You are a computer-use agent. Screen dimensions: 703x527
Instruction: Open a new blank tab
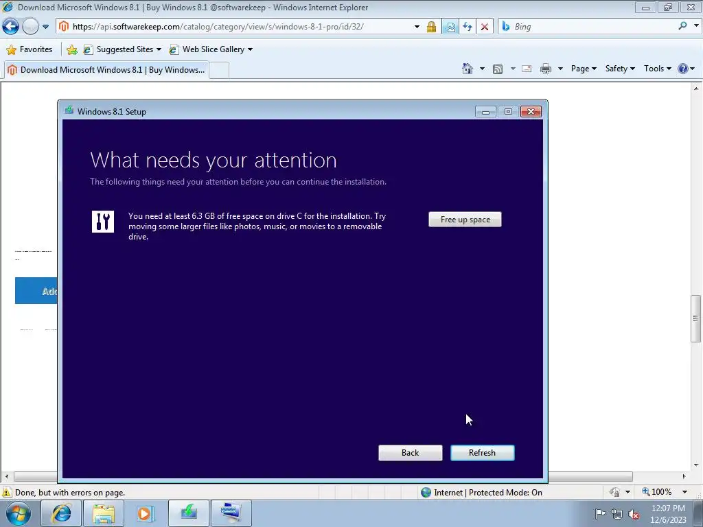coord(219,71)
